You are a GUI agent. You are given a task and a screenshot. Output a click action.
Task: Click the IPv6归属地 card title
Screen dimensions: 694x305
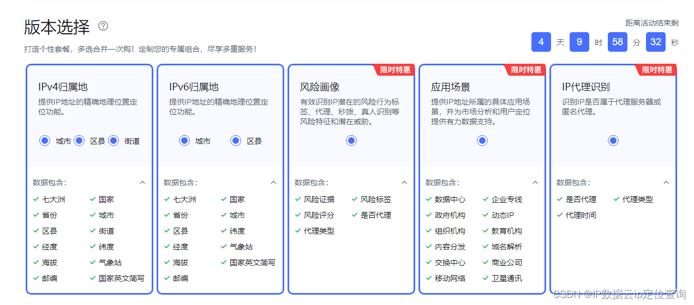tap(194, 87)
